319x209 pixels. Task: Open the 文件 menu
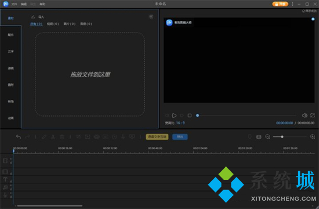14,4
